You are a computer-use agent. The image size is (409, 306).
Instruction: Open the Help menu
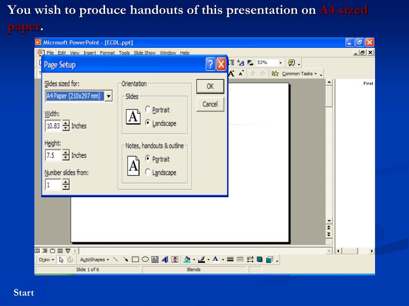185,53
